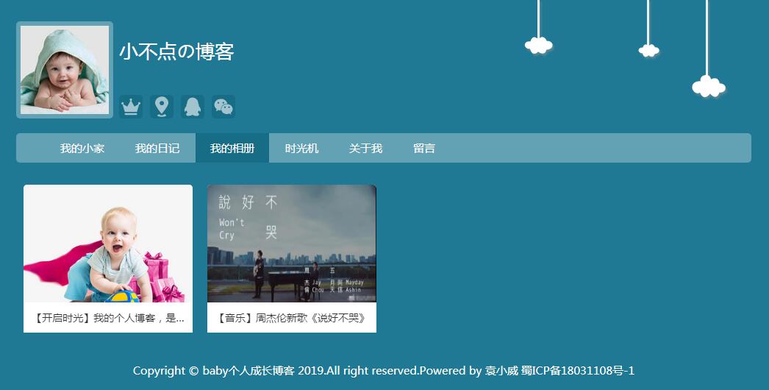Click the 袁小威 link in the footer

click(x=501, y=371)
